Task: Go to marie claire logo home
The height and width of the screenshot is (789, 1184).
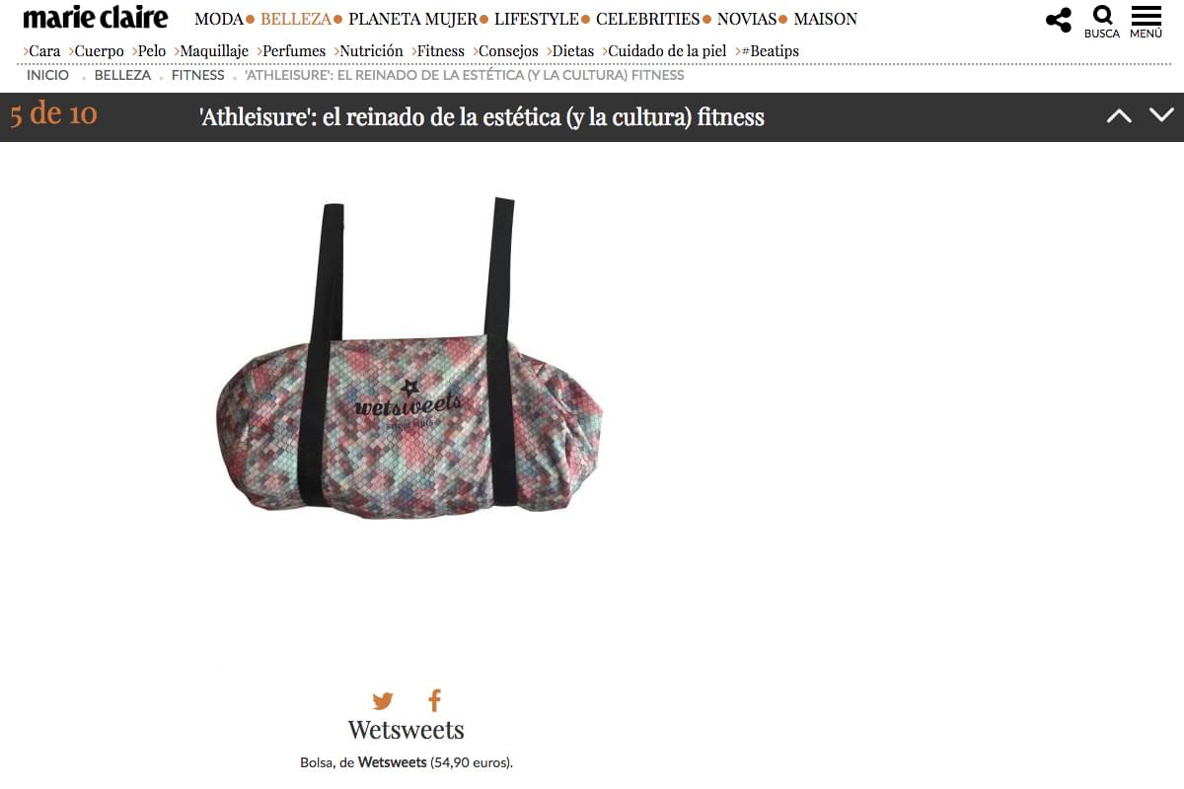Action: 96,18
